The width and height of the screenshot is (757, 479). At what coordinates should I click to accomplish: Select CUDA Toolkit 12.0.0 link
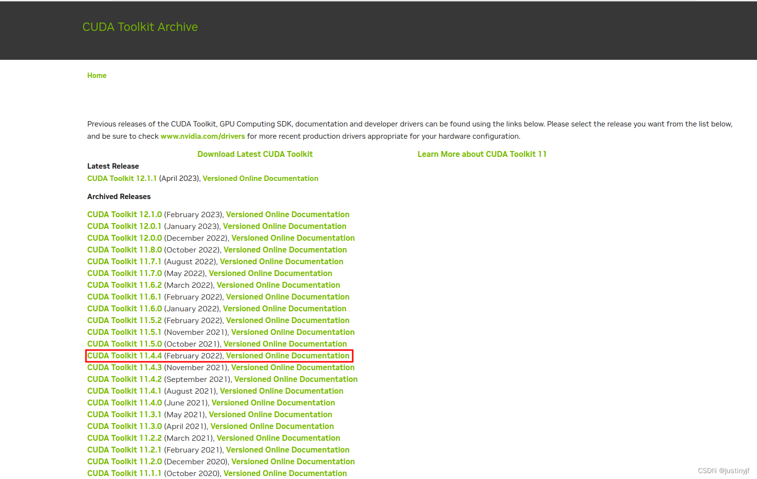(124, 238)
